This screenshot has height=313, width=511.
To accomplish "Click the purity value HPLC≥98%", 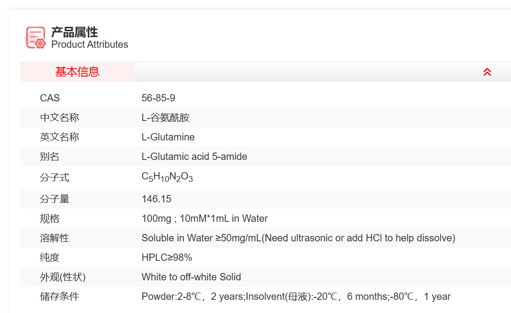I will coord(166,257).
